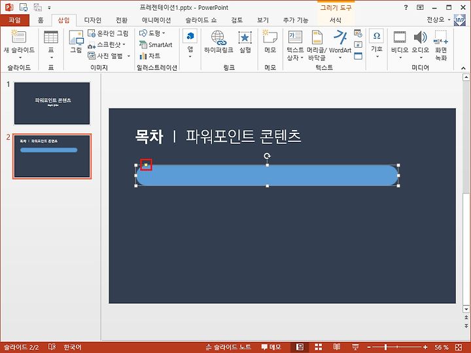Image resolution: width=471 pixels, height=353 pixels.
Task: Fit slide to current window icon
Action: click(x=459, y=347)
